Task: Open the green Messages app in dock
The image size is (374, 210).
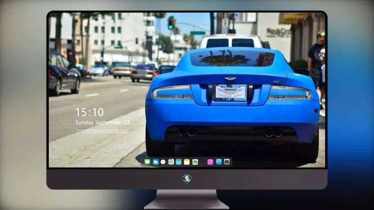Action: click(148, 162)
